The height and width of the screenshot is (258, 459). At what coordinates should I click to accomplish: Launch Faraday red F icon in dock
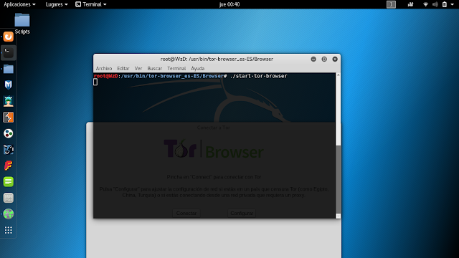tap(8, 166)
